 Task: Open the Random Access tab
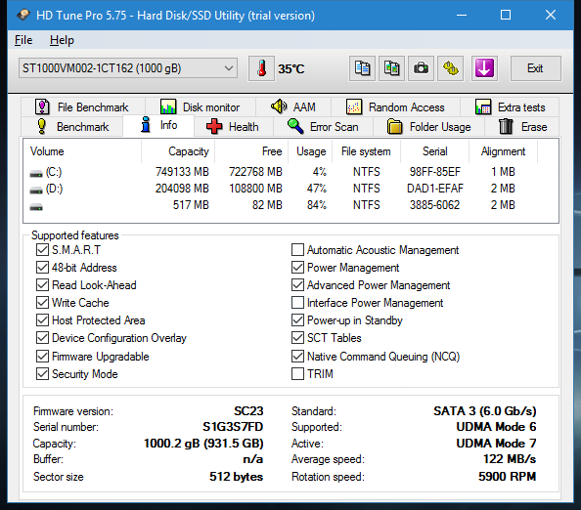(x=395, y=106)
